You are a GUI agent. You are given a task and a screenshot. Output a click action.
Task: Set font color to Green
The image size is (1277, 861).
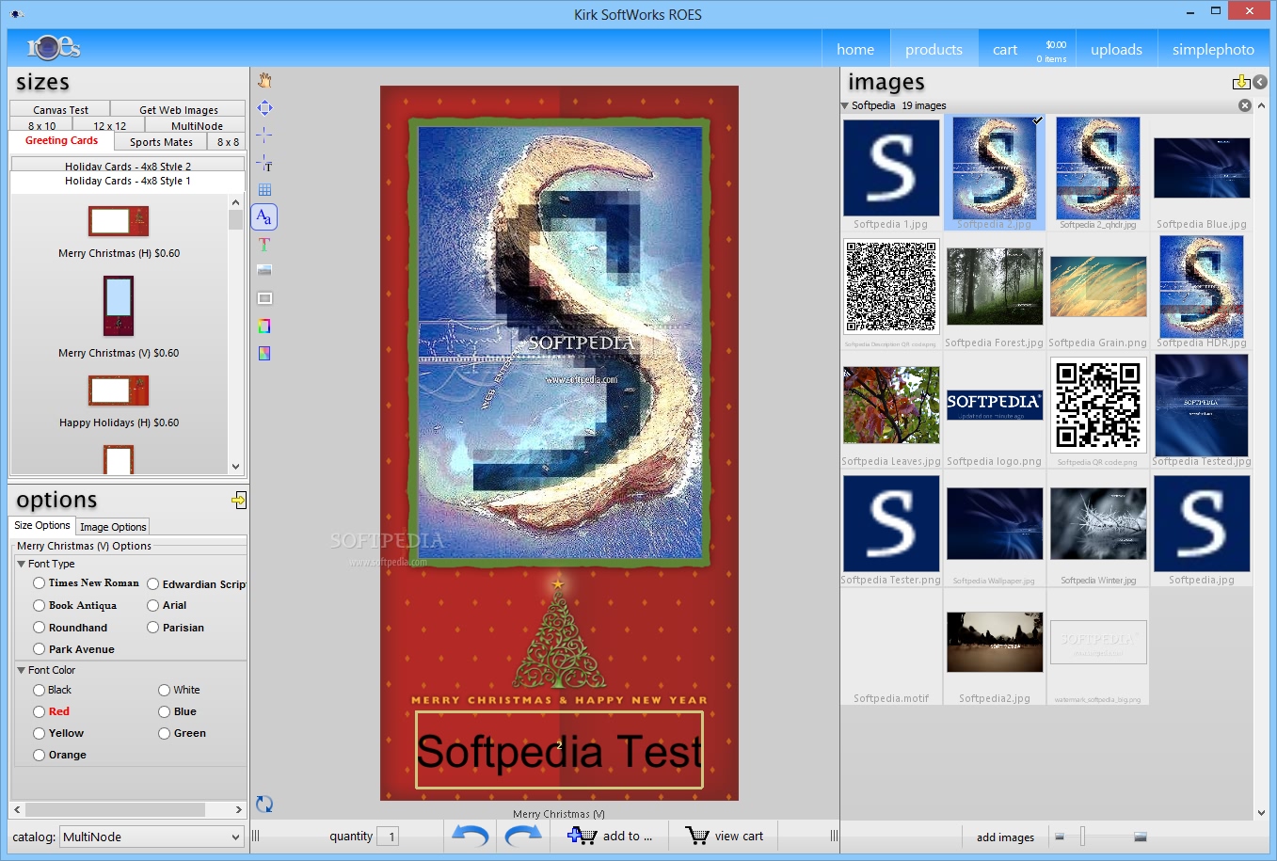[x=165, y=734]
